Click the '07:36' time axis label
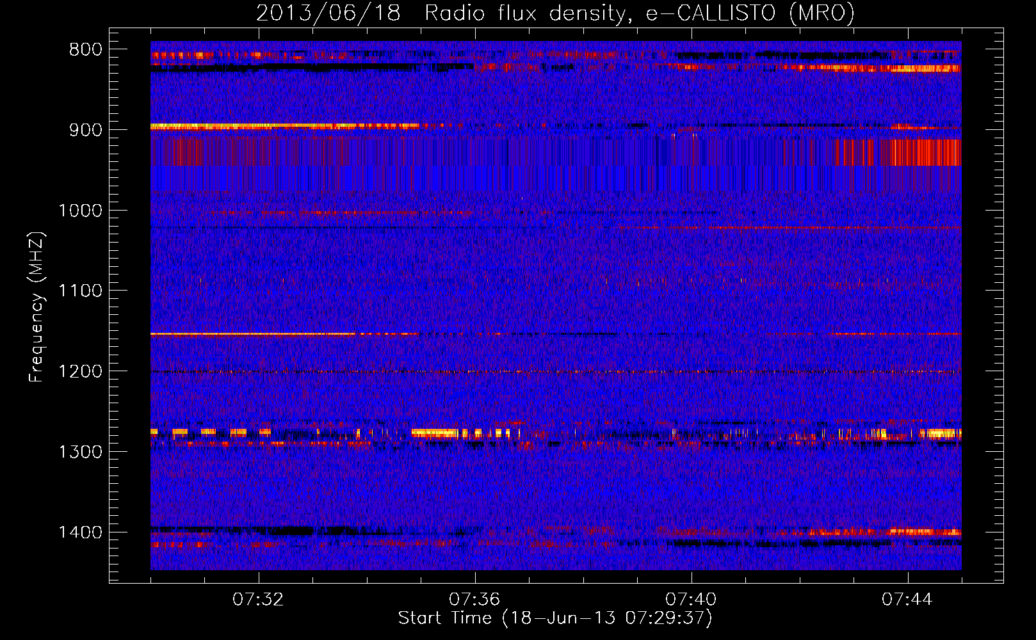The height and width of the screenshot is (640, 1036). coord(474,600)
